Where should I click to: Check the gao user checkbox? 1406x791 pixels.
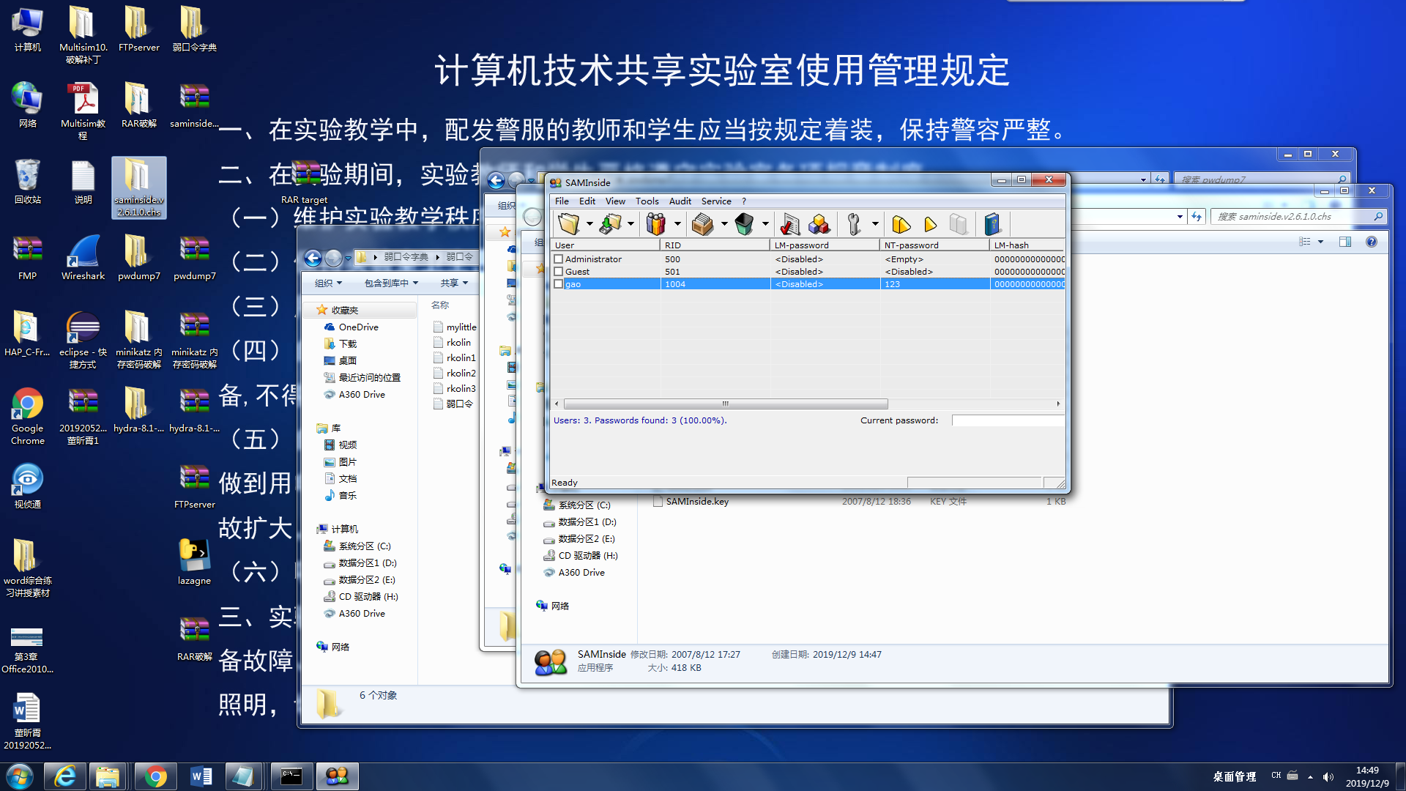[559, 284]
